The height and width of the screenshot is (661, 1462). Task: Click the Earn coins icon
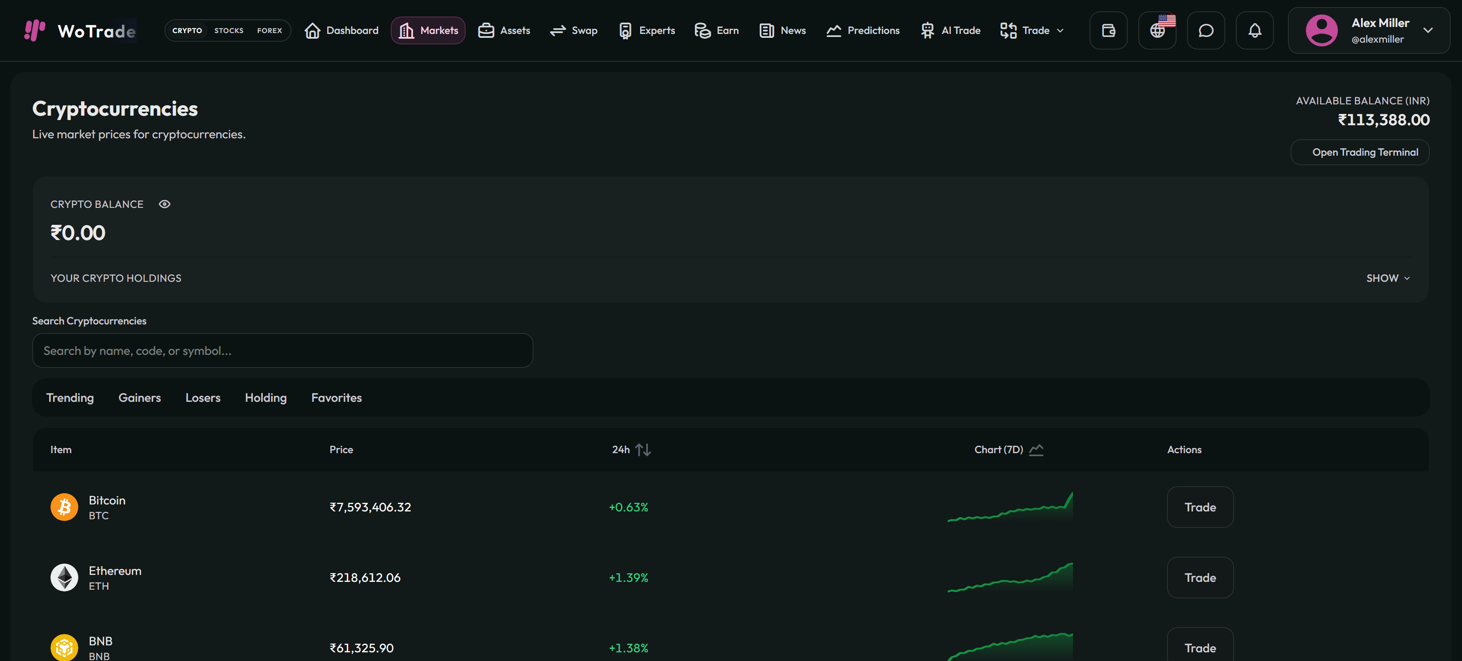703,30
